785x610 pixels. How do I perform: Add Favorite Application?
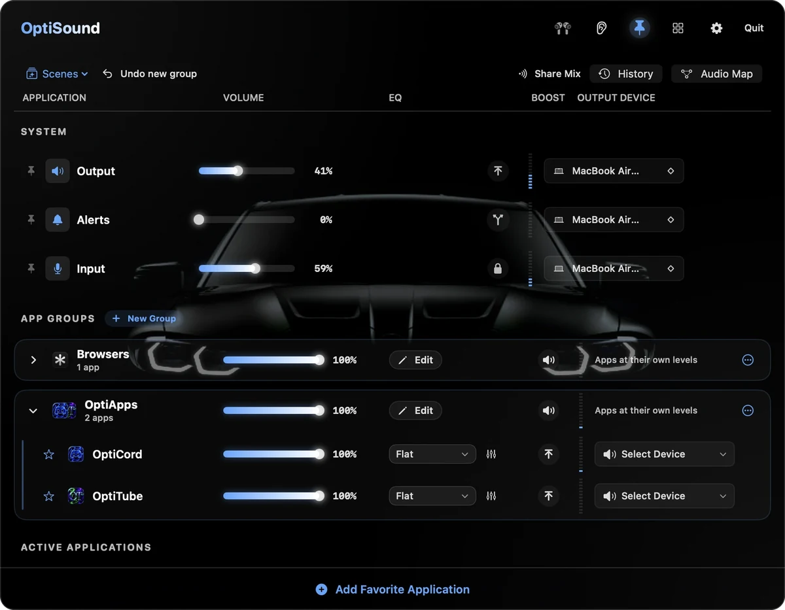392,589
